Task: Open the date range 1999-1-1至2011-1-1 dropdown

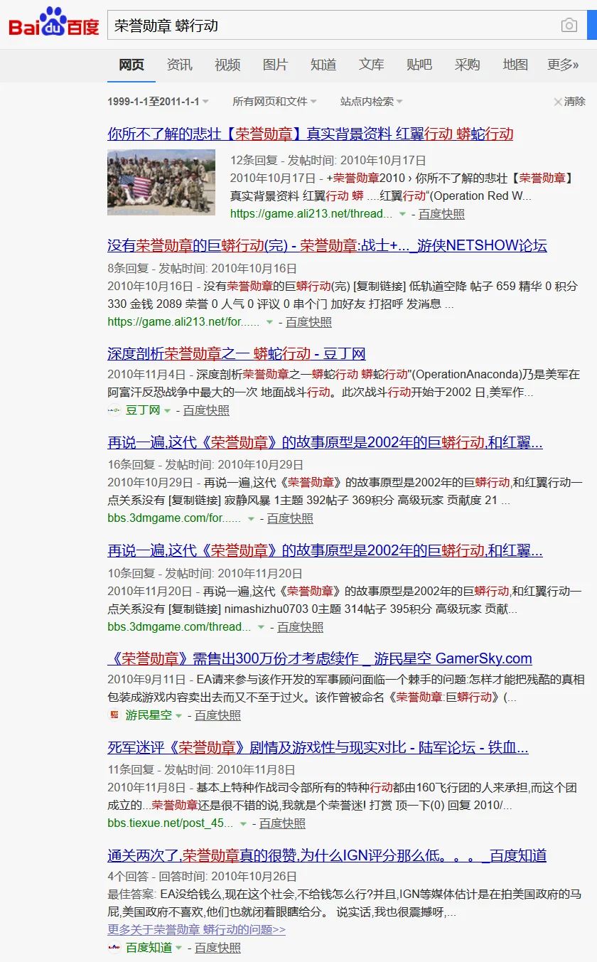Action: [158, 102]
